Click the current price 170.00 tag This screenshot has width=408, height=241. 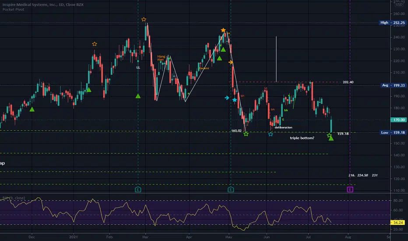[x=399, y=120]
